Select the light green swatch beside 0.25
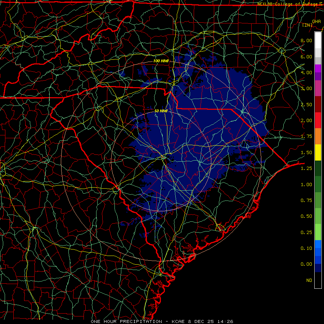324x324 pixels. pos(318,232)
